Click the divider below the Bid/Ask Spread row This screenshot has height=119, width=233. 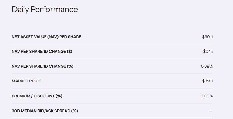tap(112, 118)
